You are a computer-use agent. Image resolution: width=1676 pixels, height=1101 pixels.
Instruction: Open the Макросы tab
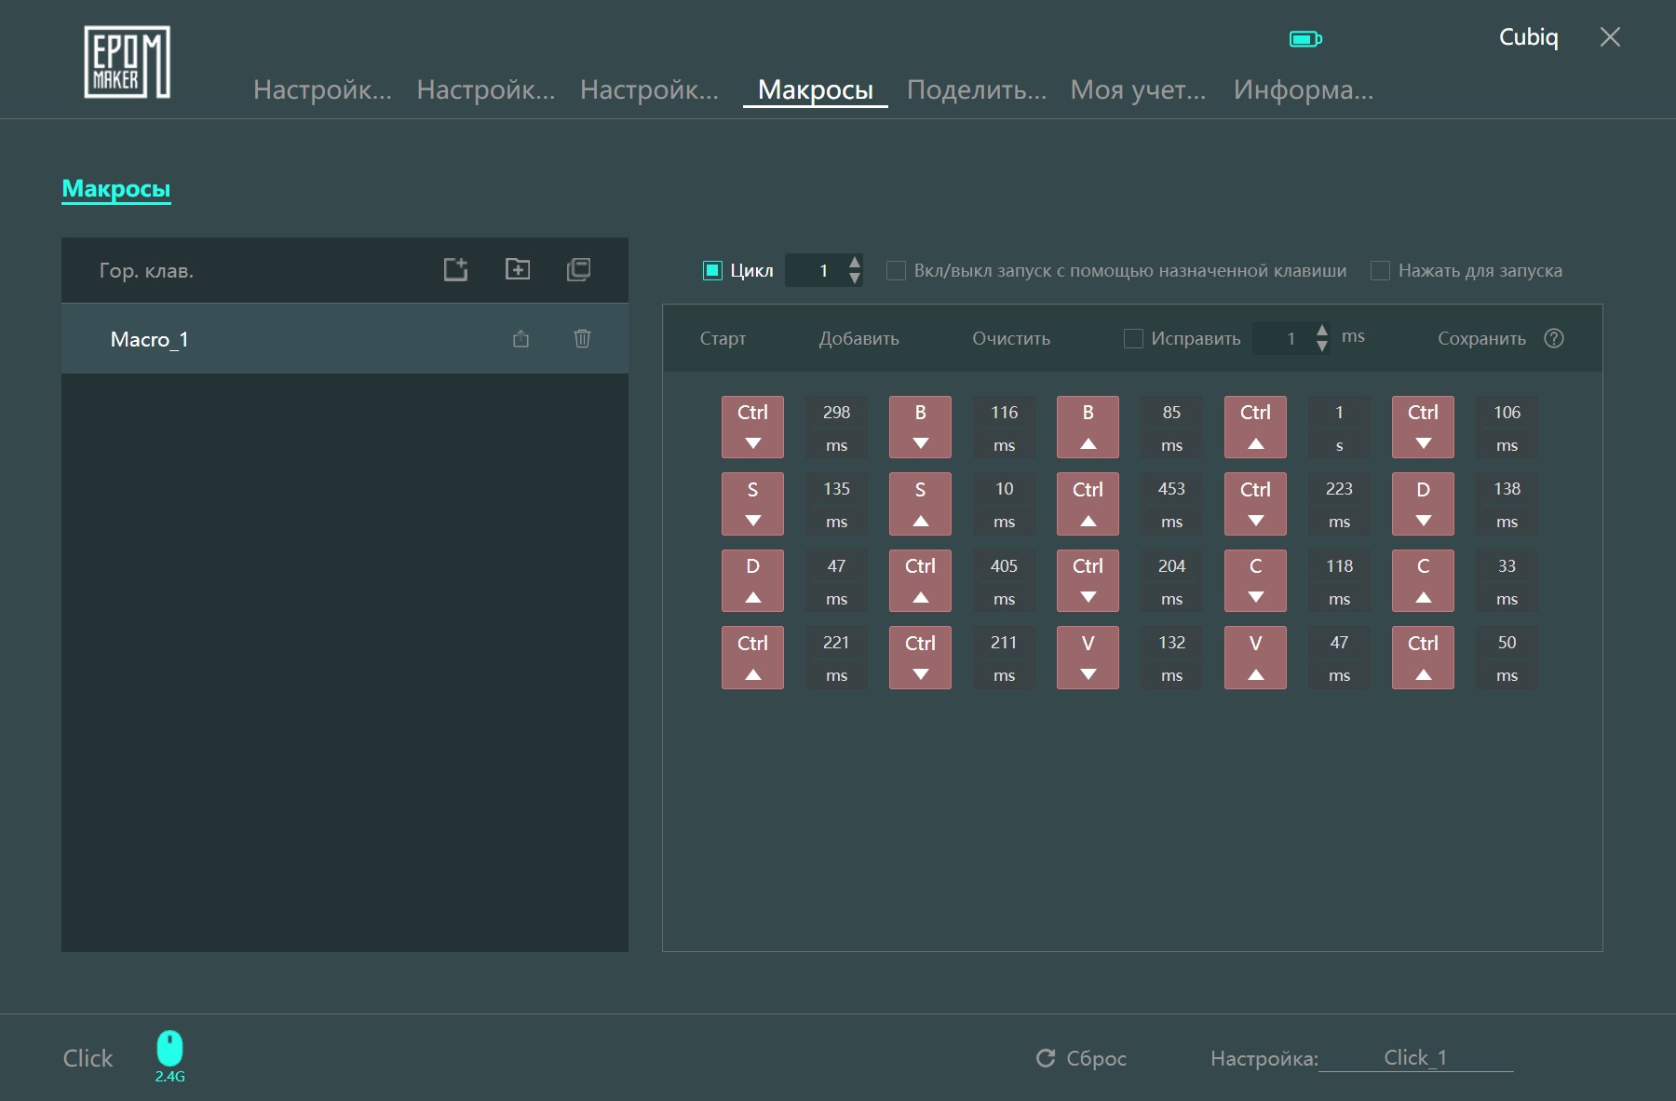[x=816, y=89]
